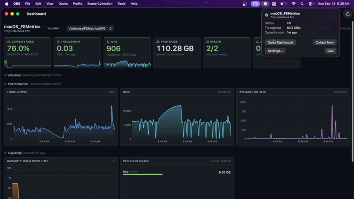Click the dashboard refresh icon
This screenshot has height=199, width=354.
pos(347,14)
